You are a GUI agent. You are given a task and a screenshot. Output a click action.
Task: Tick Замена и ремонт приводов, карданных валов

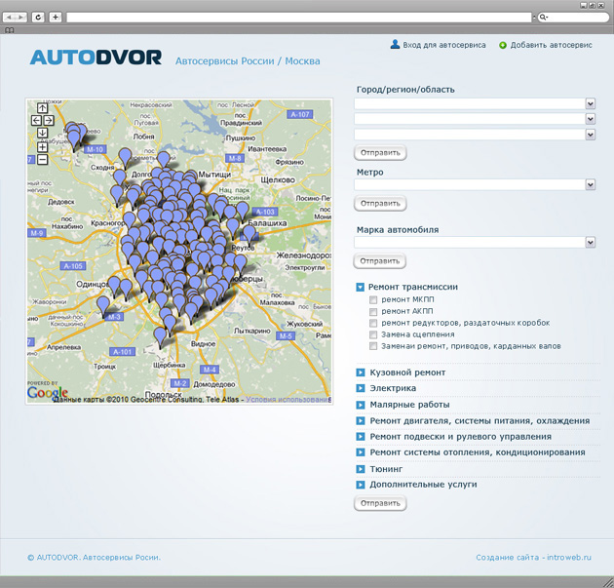point(373,346)
